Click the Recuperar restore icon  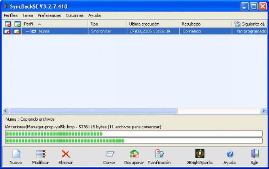134,154
